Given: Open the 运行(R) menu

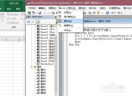Looking at the screenshot, I should (92, 8).
